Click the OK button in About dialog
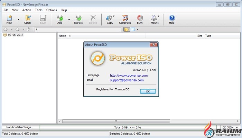242x138 pixels. 148,91
